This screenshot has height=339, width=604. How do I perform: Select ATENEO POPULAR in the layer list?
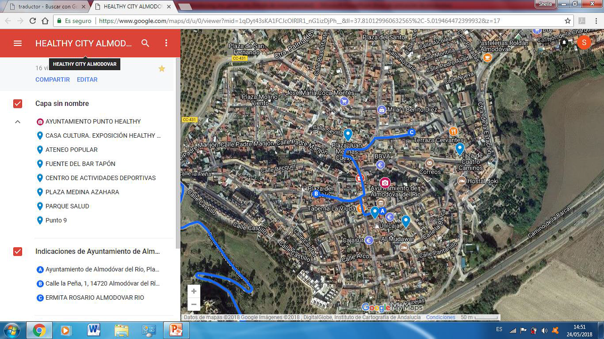71,150
